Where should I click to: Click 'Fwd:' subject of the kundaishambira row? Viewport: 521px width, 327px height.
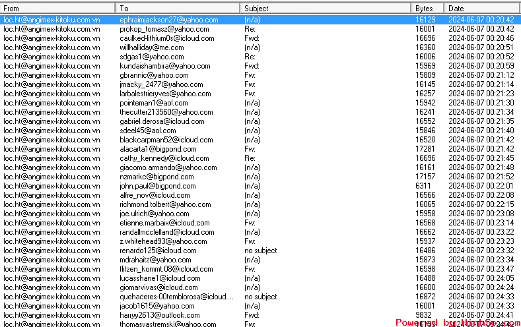[x=252, y=66]
